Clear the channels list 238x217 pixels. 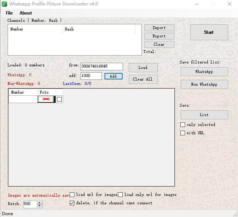[159, 44]
